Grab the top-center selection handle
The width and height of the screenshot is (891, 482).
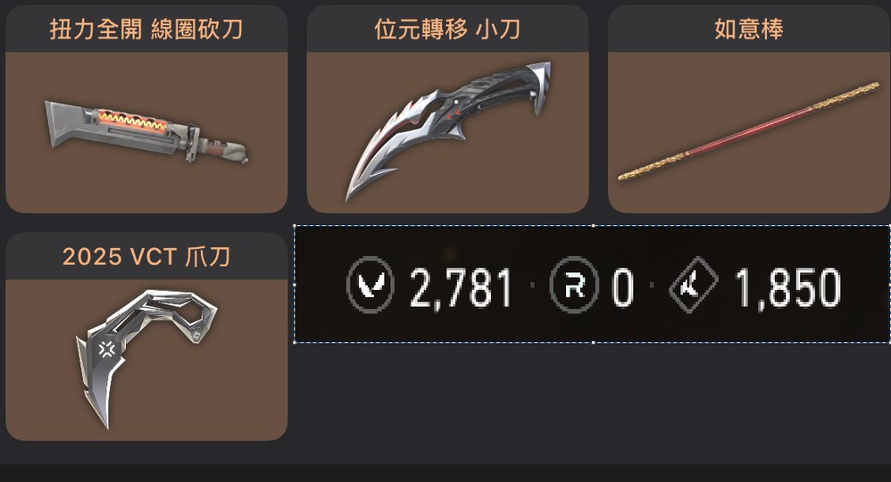click(593, 226)
